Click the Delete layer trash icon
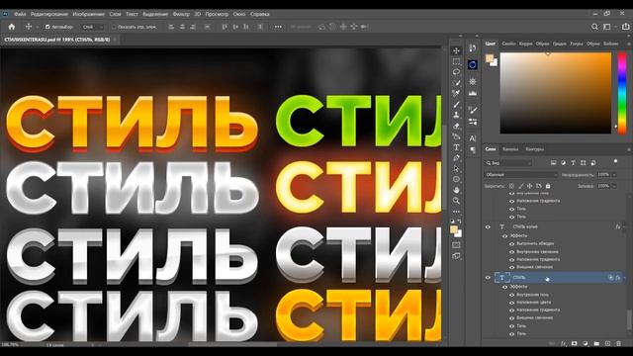633x356 pixels. pos(619,343)
